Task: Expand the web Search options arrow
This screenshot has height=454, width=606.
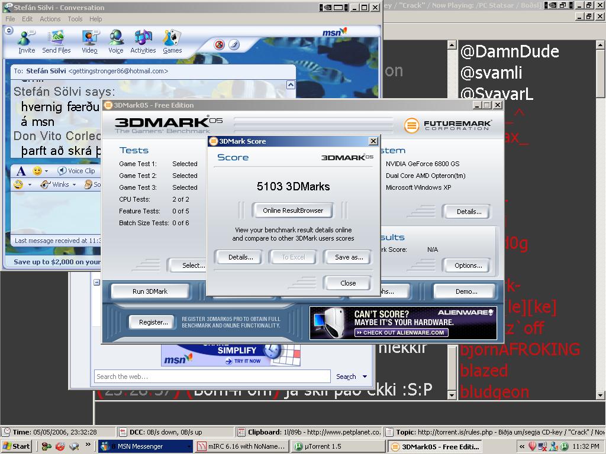Action: (365, 377)
